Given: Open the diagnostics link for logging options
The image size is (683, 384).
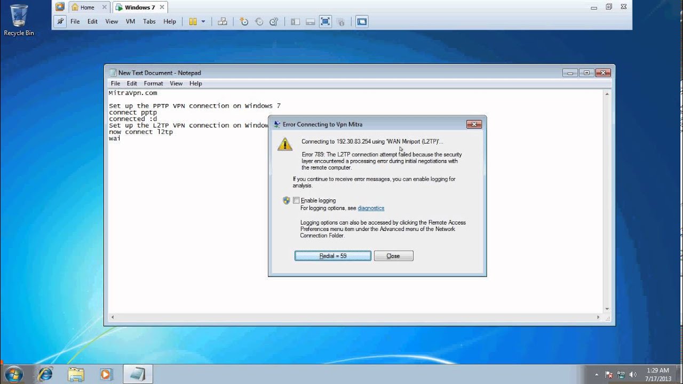Looking at the screenshot, I should [371, 208].
